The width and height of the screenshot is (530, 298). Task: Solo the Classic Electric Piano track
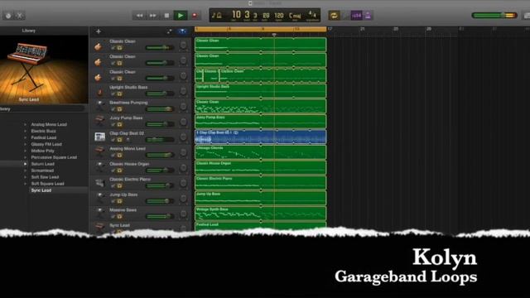point(119,185)
